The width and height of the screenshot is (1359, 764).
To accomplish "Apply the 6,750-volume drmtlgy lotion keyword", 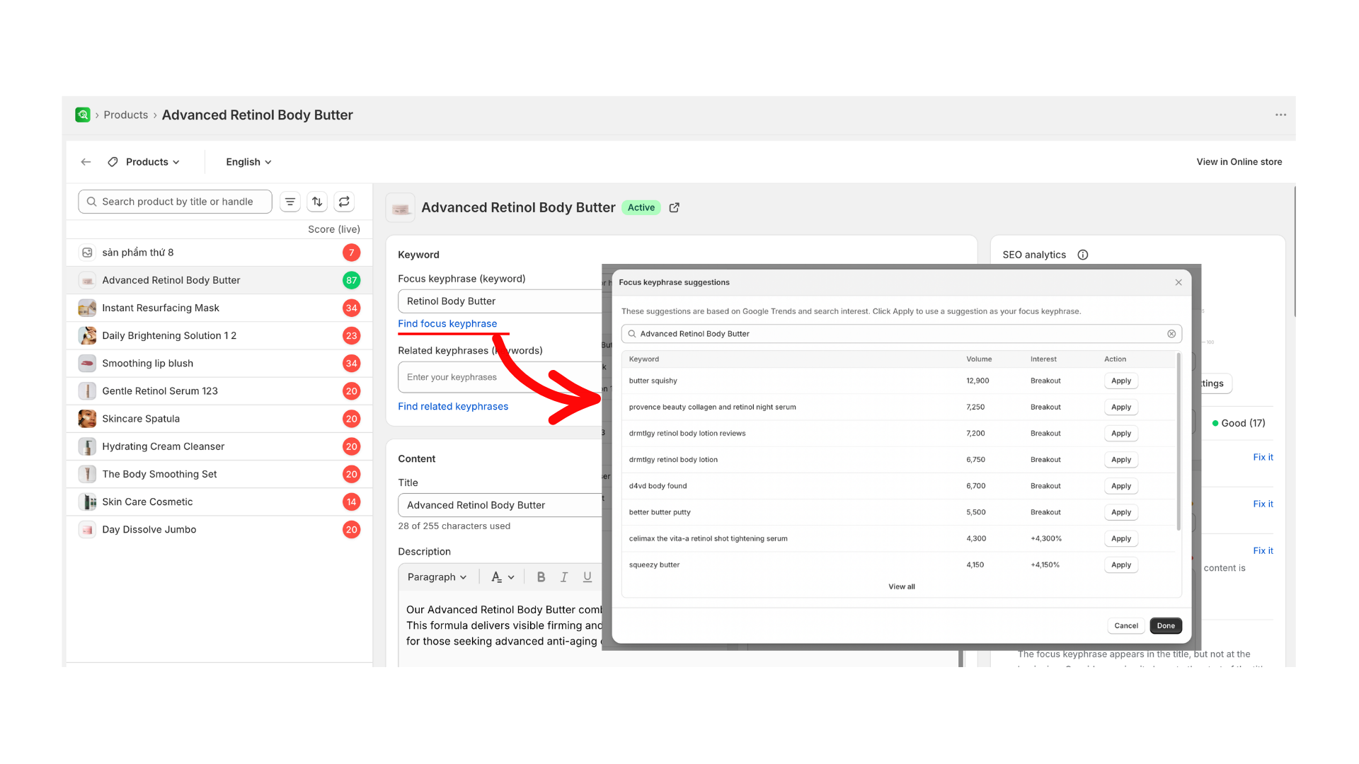I will tap(1120, 460).
